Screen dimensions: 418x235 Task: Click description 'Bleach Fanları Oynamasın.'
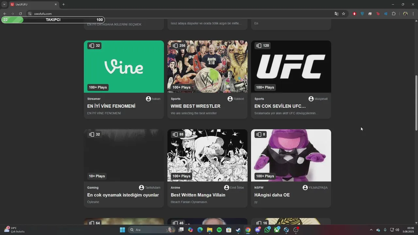(189, 202)
